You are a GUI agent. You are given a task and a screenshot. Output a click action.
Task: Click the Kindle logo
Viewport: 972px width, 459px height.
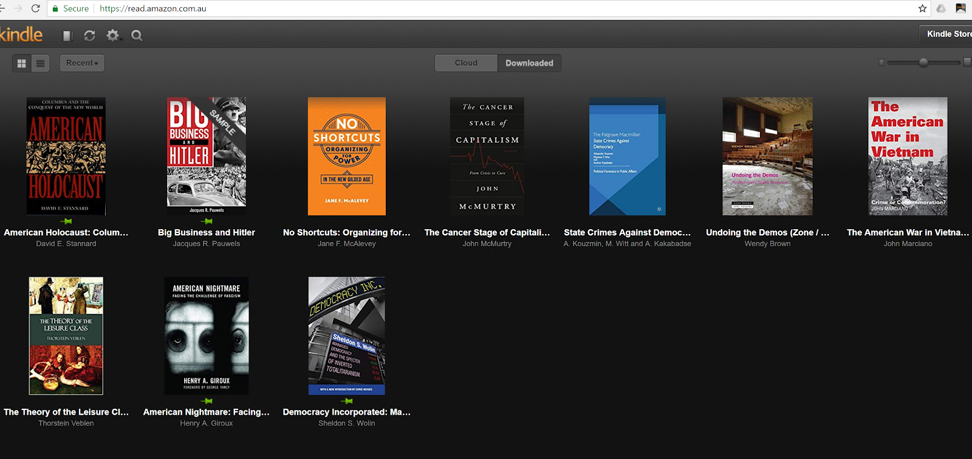(21, 35)
